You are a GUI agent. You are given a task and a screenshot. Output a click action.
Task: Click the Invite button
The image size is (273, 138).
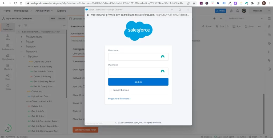220,11
